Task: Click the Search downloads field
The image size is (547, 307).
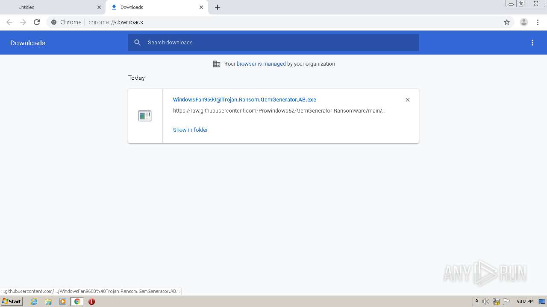Action: pos(273,43)
